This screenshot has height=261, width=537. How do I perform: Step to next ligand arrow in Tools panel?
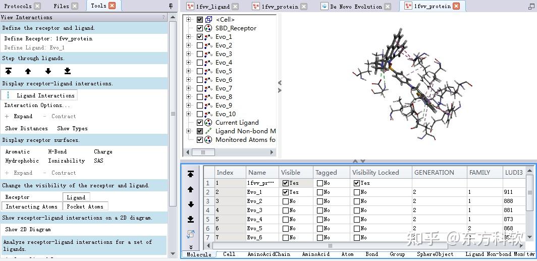click(48, 71)
